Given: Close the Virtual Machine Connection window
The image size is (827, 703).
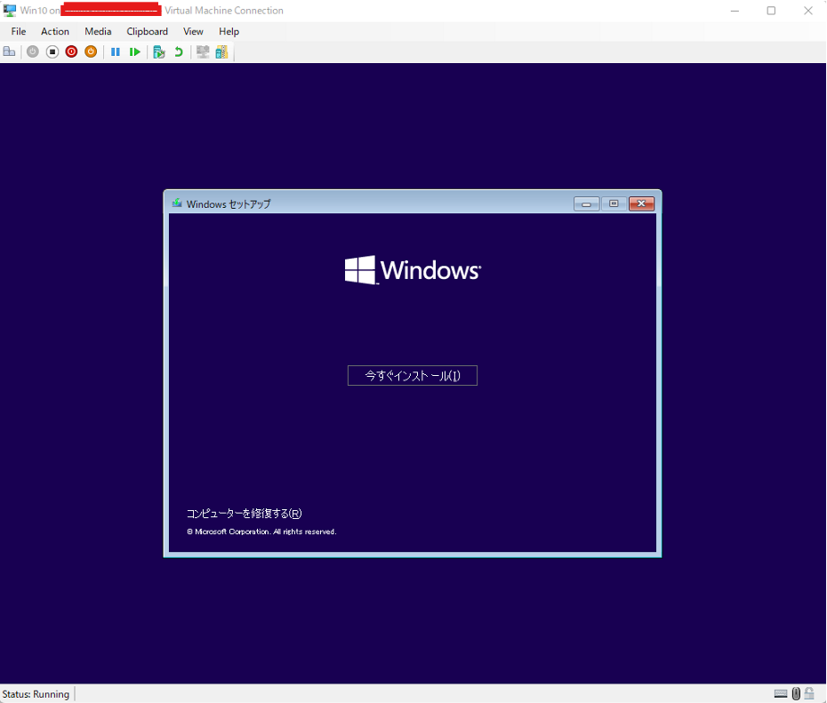Looking at the screenshot, I should pos(808,11).
